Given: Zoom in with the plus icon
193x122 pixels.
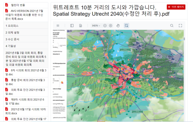Looking at the screenshot, I should pos(111,26).
